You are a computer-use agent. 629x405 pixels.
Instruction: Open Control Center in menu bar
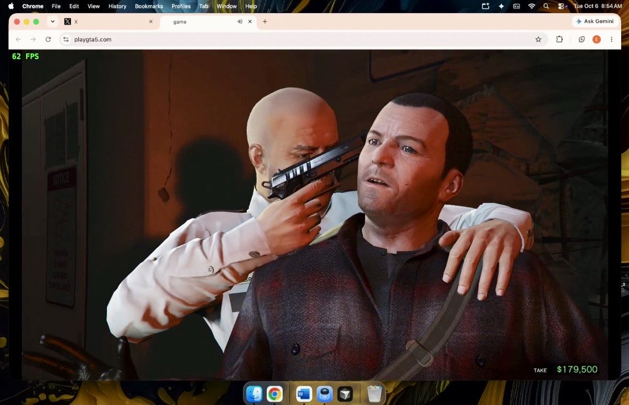pyautogui.click(x=561, y=6)
